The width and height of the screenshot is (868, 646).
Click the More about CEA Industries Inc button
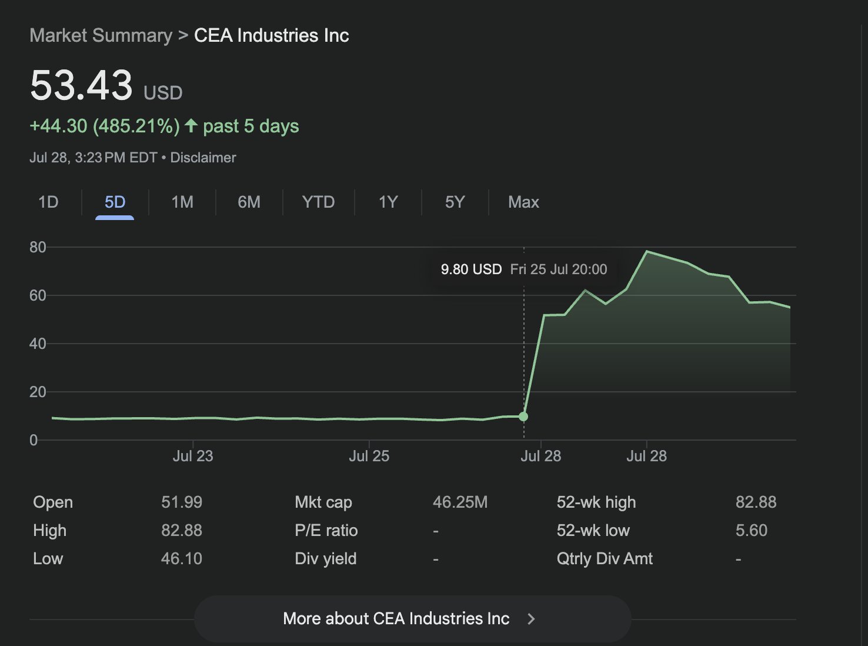click(x=412, y=618)
